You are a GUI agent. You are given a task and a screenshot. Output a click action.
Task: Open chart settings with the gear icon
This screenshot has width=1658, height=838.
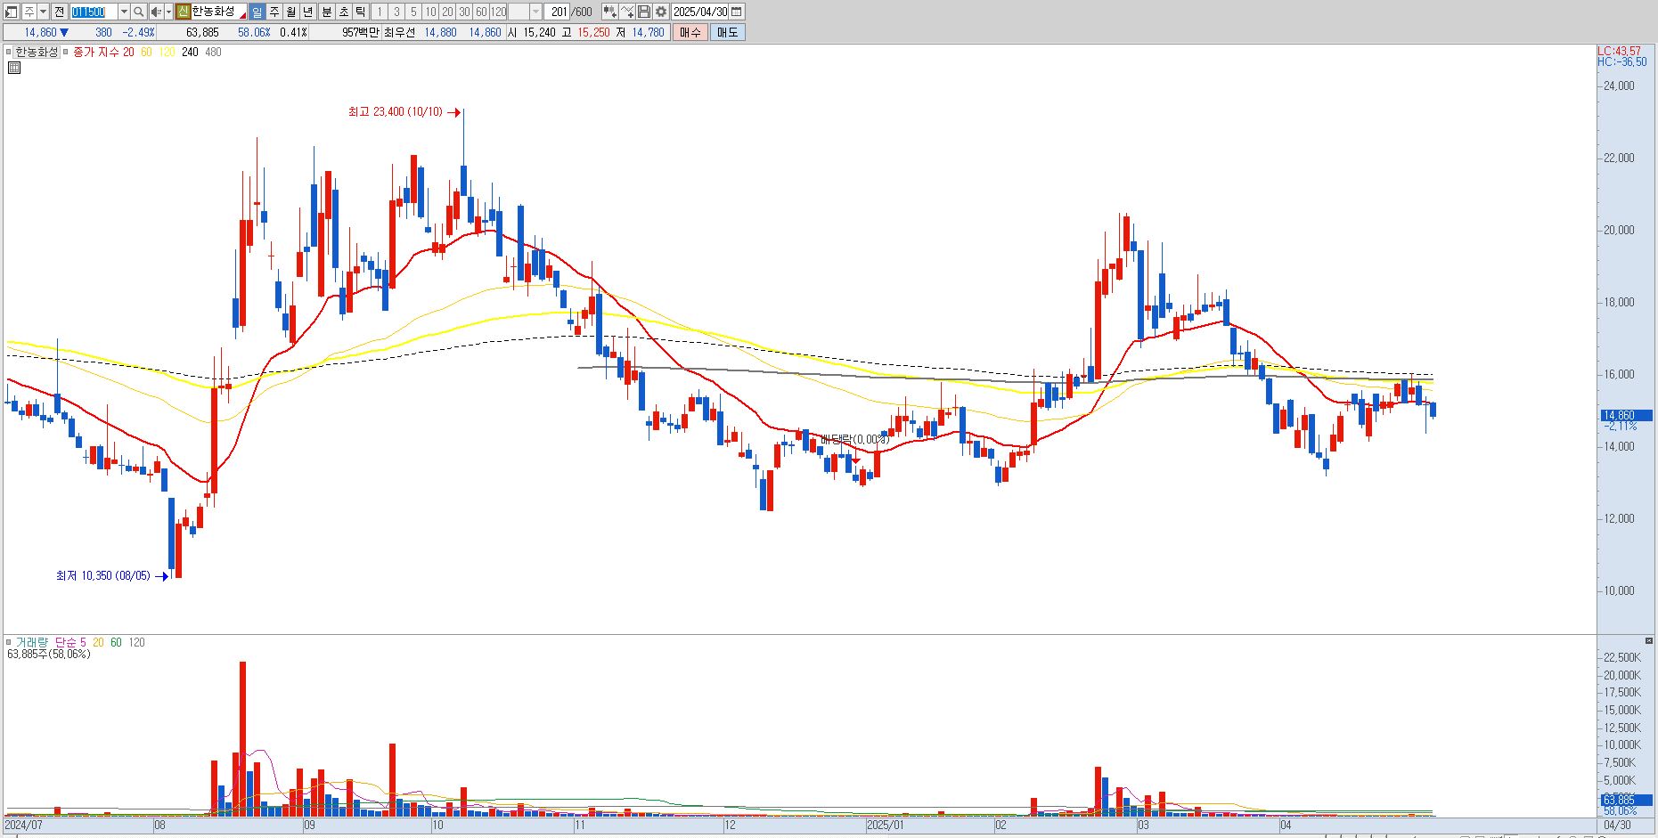click(661, 12)
